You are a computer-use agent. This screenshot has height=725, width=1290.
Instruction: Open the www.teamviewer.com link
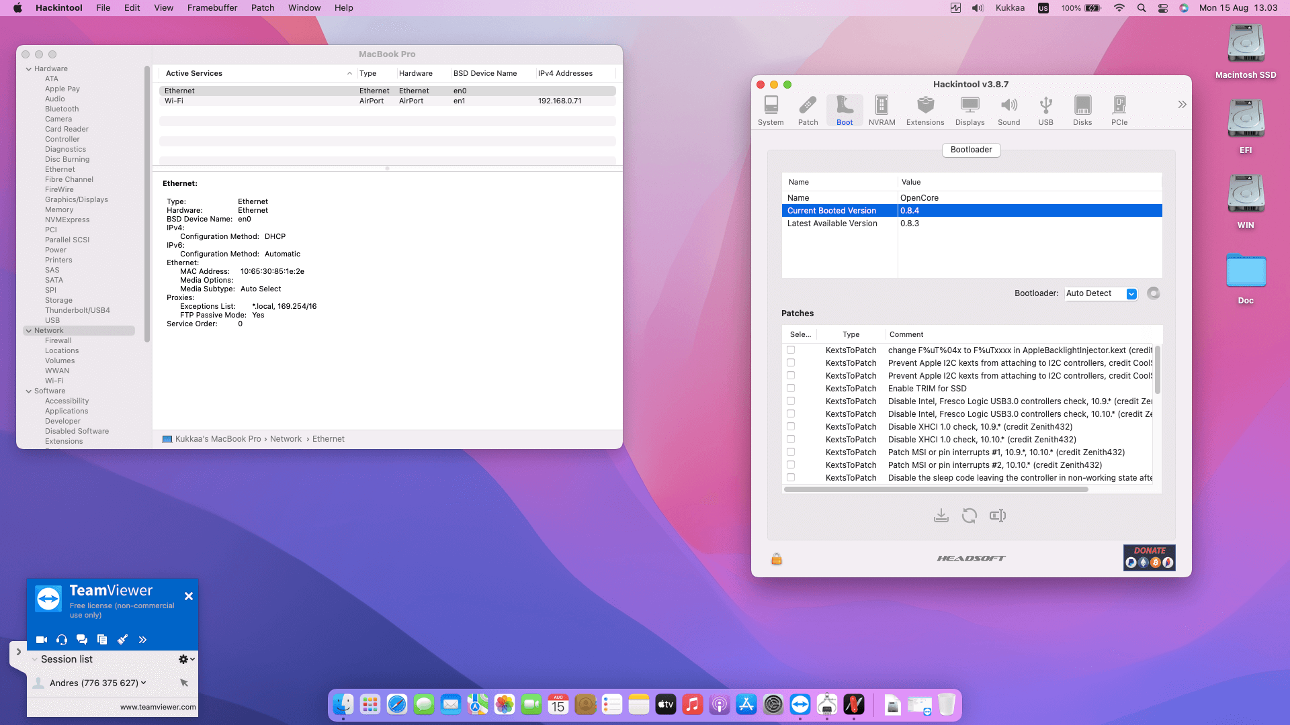pos(158,707)
